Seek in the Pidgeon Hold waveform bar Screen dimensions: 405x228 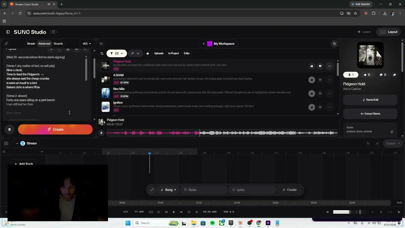point(222,133)
